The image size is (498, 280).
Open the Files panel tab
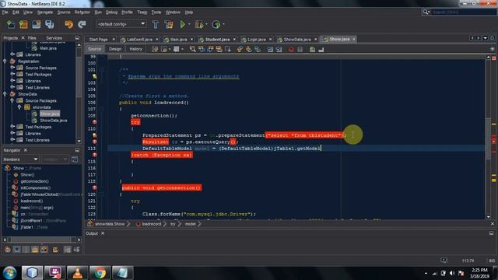point(32,38)
